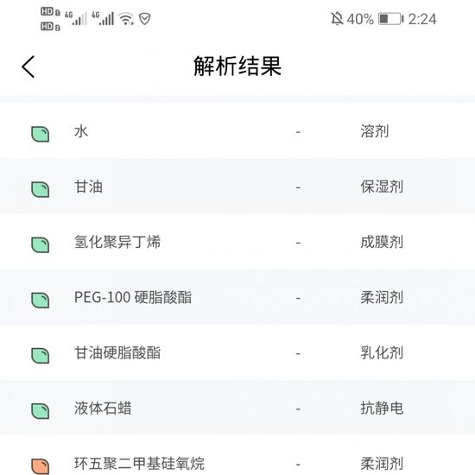Tap the 乳化剂 function label

(x=382, y=353)
